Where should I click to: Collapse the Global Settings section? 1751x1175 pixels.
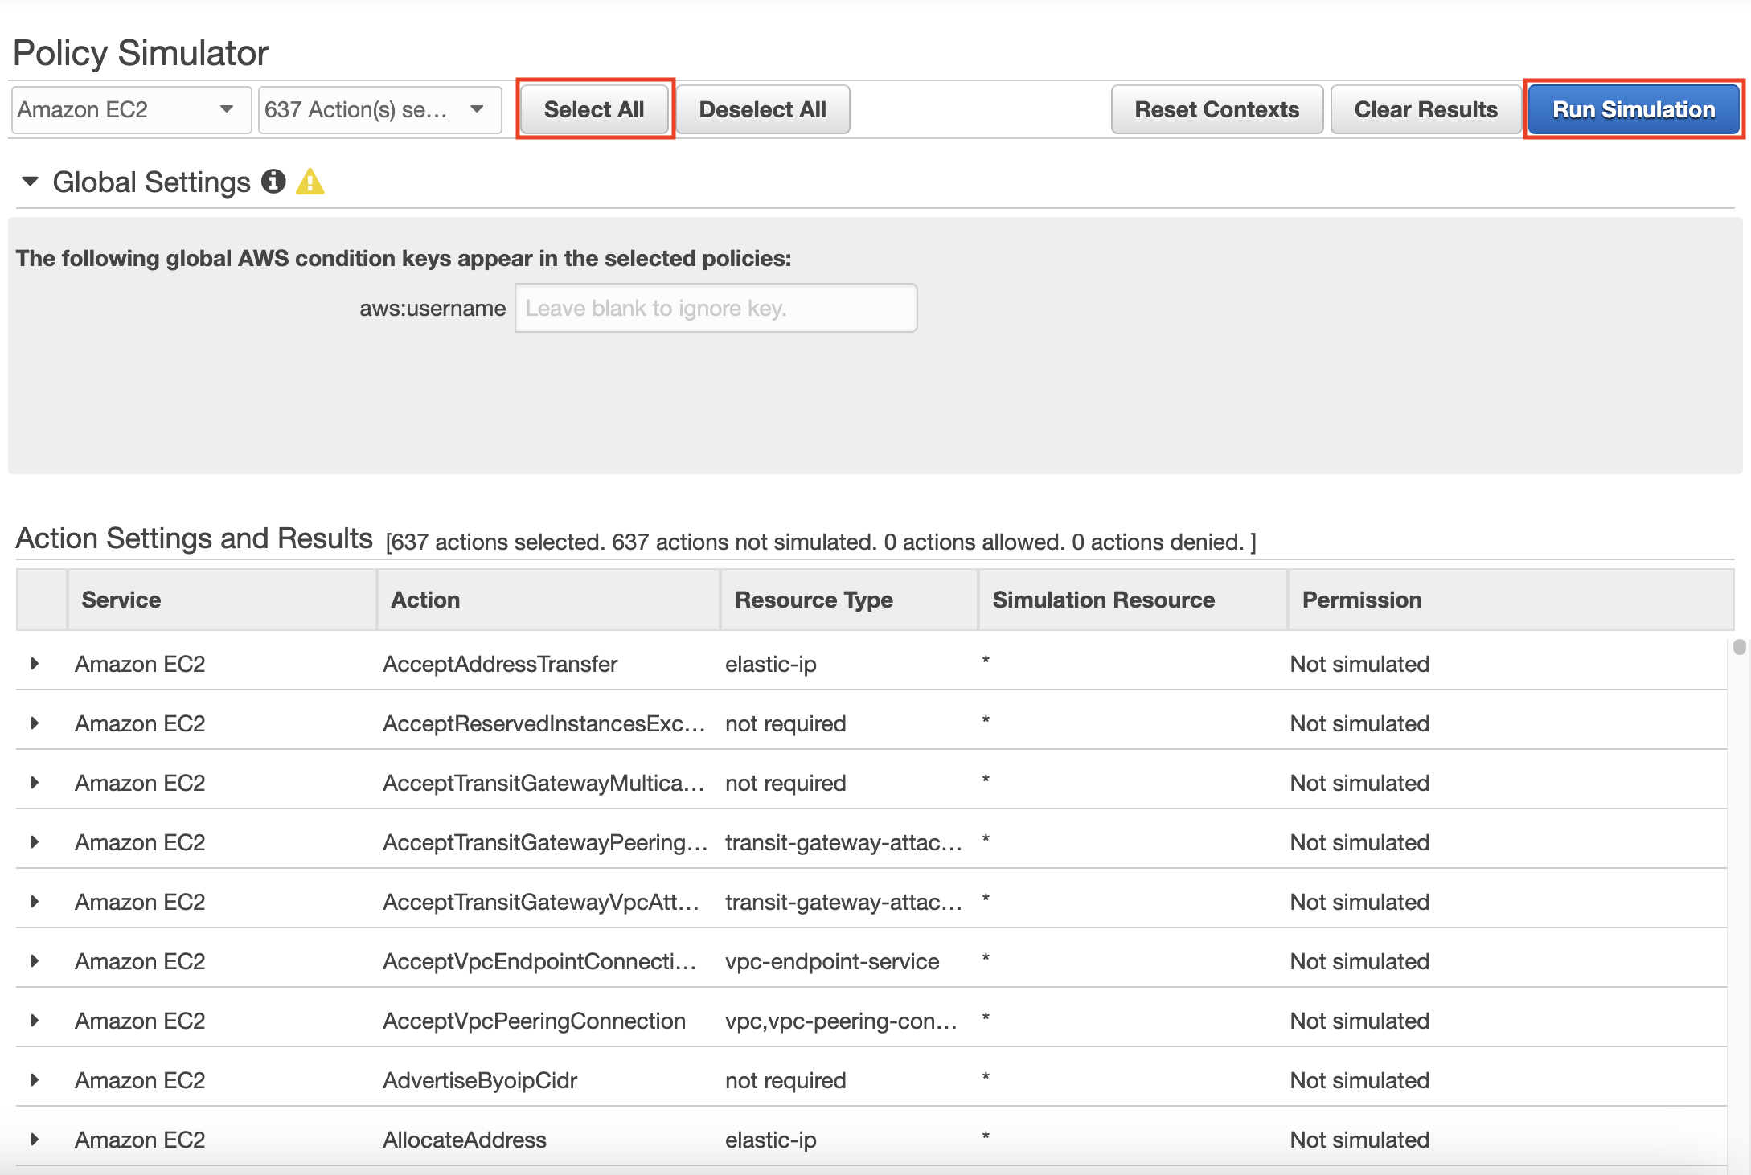click(x=30, y=182)
